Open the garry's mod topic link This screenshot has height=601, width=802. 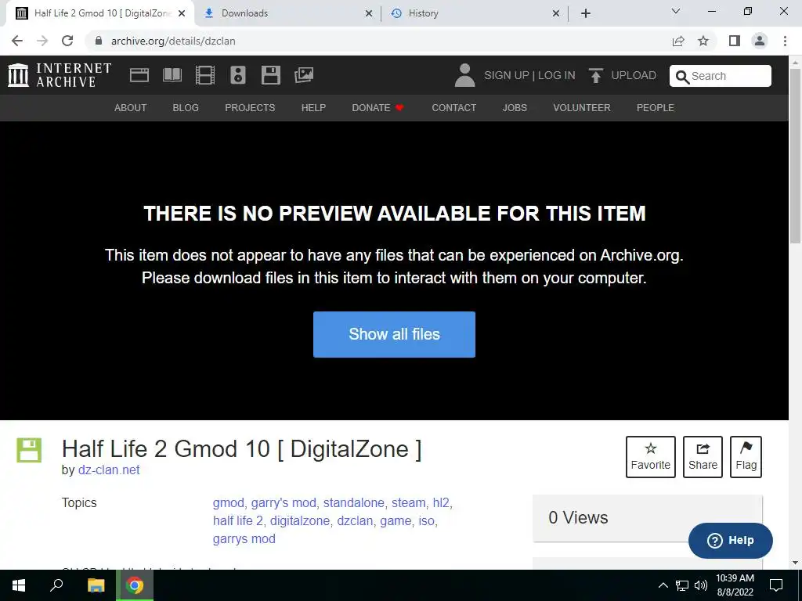tap(284, 503)
